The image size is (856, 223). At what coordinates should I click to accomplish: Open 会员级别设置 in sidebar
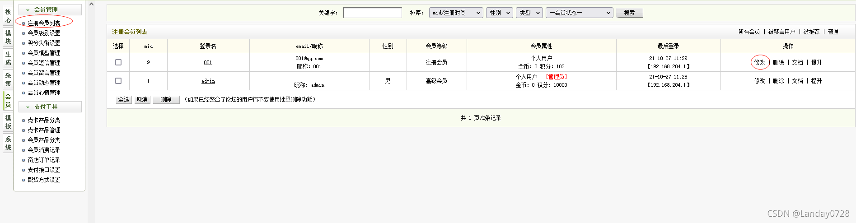click(44, 33)
